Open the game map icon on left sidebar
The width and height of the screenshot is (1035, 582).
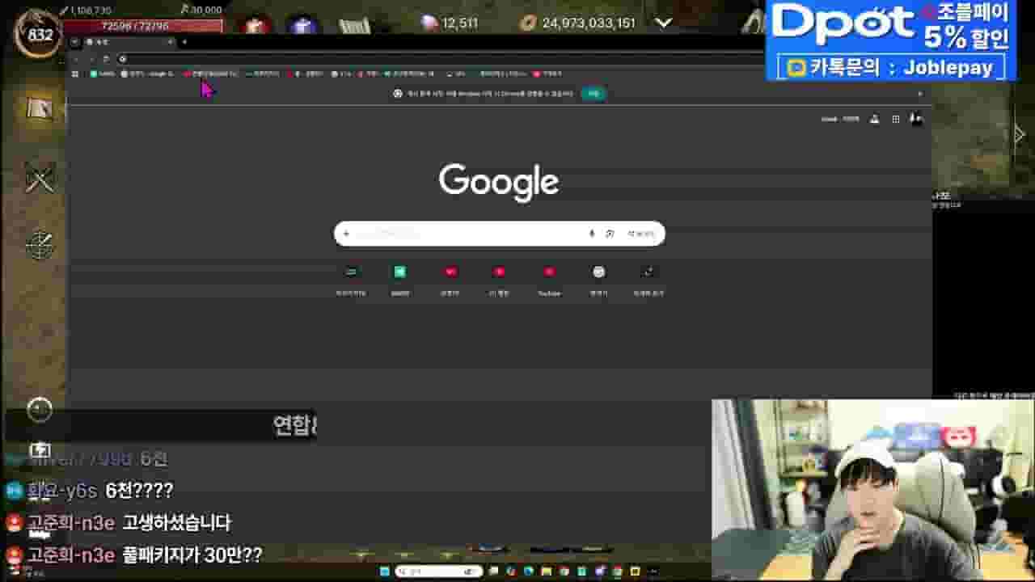[40, 108]
